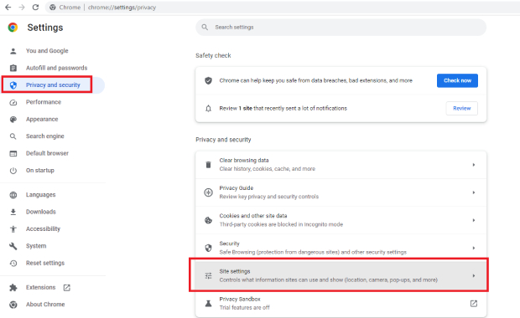Click the shield icon in the Security row
The image size is (520, 318).
click(208, 248)
